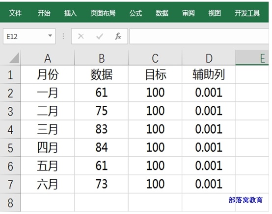Click the value 84 in the 四月 row
272x214 pixels.
pyautogui.click(x=102, y=148)
